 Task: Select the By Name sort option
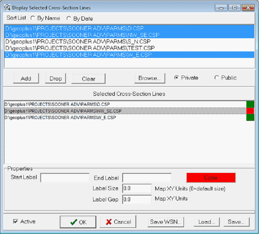33,18
